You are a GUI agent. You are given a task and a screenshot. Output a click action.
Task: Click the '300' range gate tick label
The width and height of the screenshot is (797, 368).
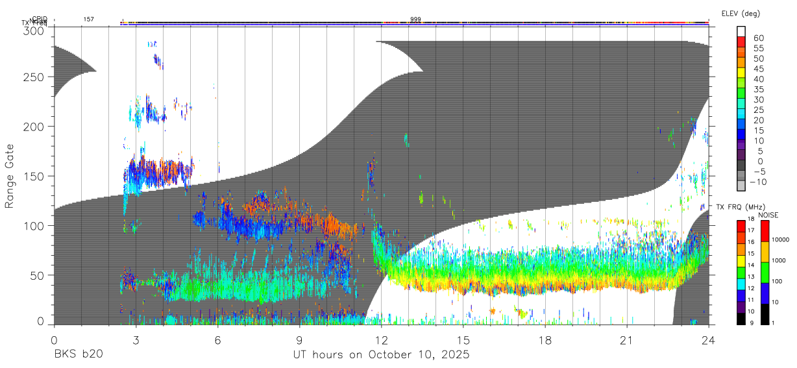[33, 31]
